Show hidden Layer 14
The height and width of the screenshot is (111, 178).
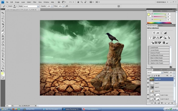(x=148, y=91)
